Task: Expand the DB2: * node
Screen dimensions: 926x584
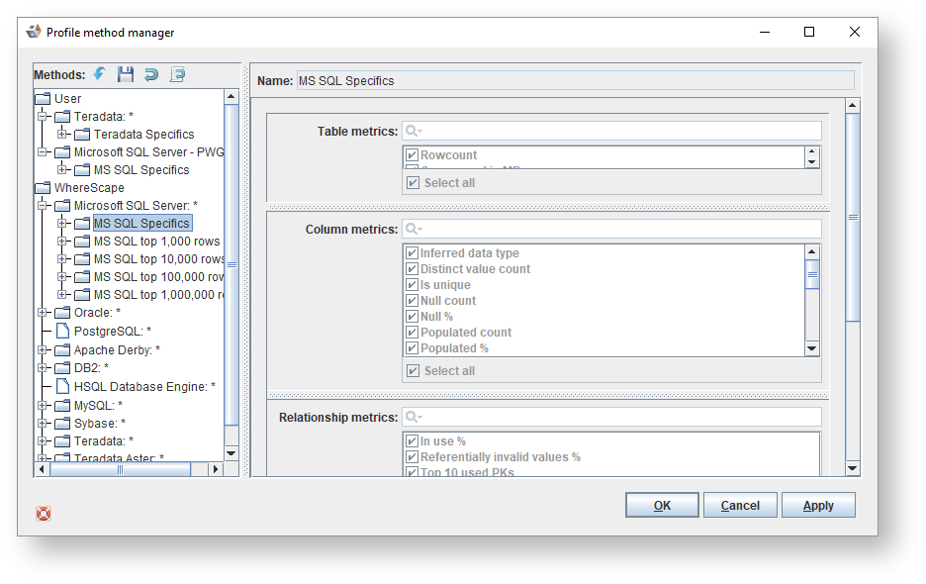Action: pos(43,367)
